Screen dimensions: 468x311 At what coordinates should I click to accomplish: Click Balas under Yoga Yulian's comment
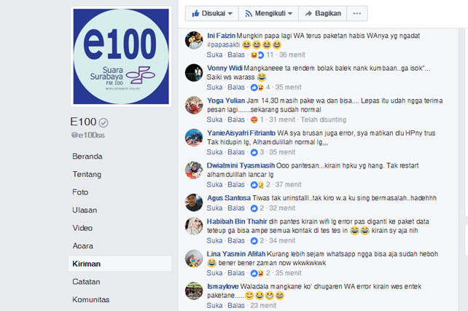tap(236, 120)
